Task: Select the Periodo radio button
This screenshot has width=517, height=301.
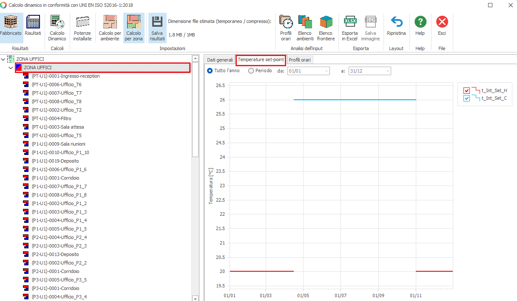Action: (x=251, y=71)
